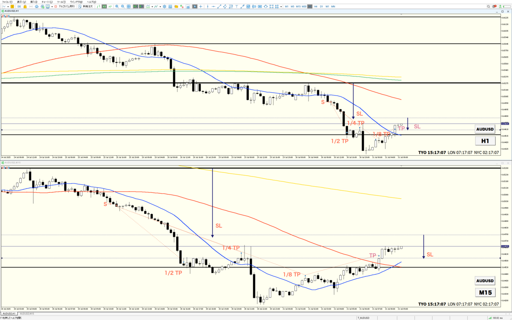Open the ツール (Tools) menu
The width and height of the screenshot is (512, 320).
61,2
